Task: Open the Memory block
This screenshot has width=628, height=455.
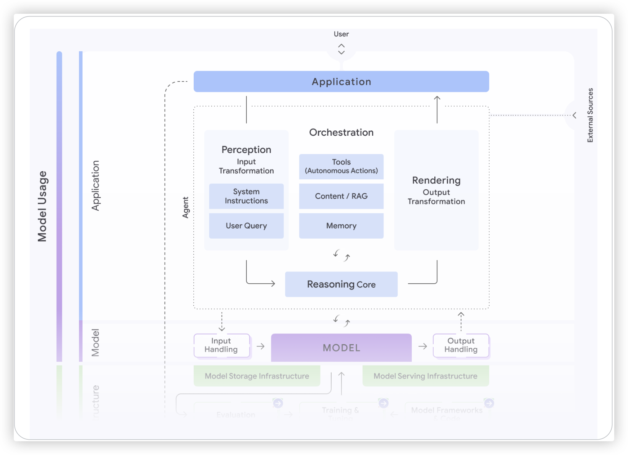Action: pos(341,226)
